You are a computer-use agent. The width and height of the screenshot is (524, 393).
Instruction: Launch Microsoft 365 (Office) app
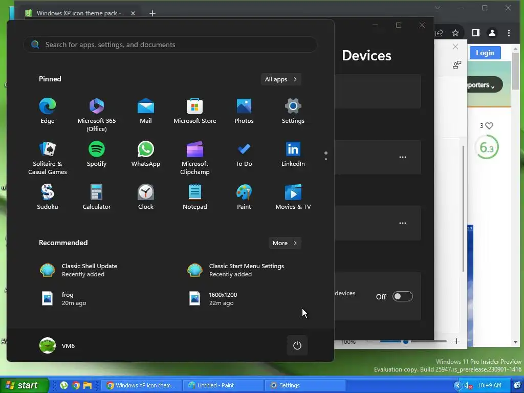click(97, 115)
